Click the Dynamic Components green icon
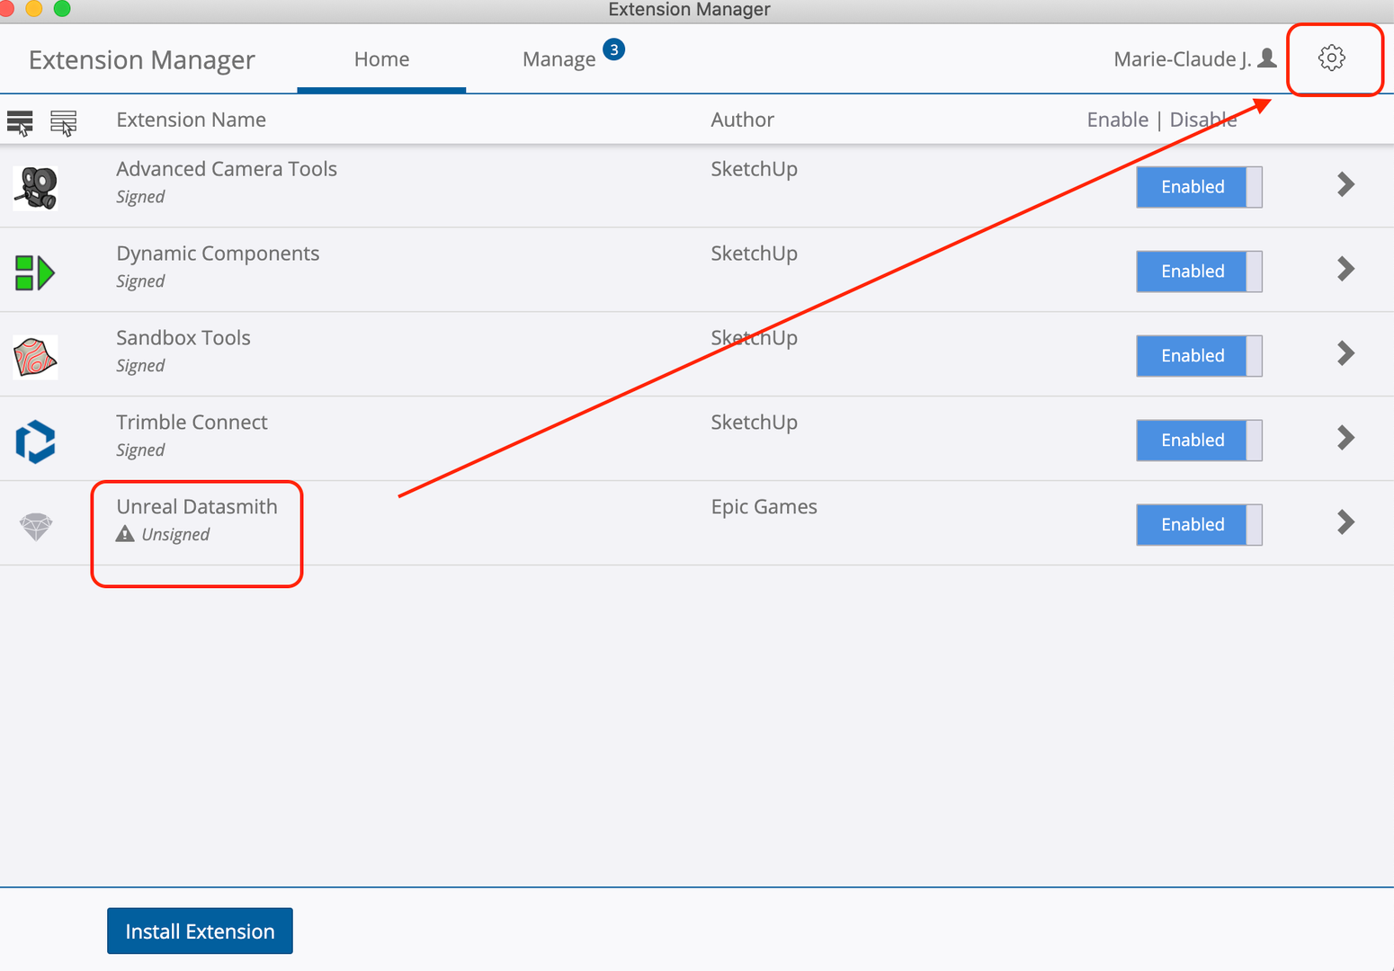 tap(35, 272)
